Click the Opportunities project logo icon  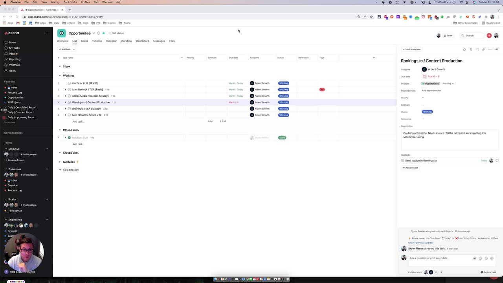[61, 33]
